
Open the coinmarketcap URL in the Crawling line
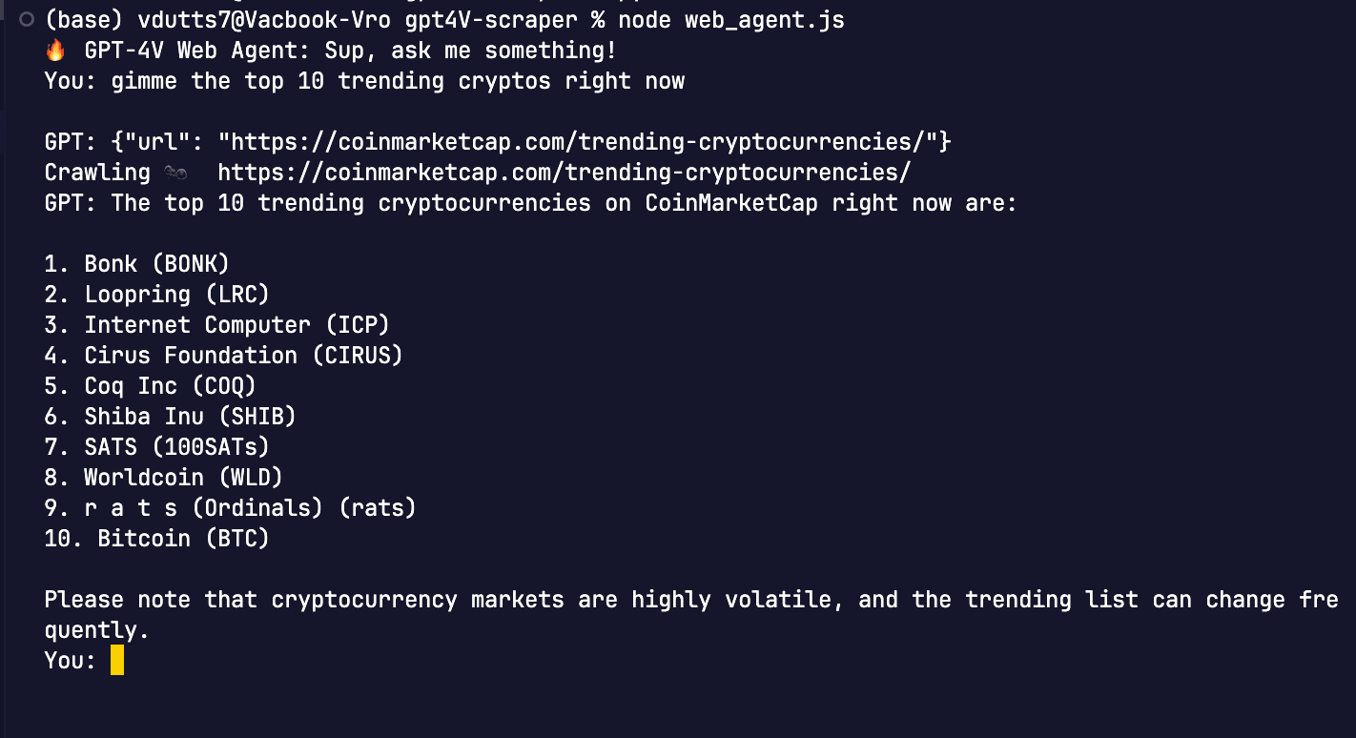tap(565, 173)
